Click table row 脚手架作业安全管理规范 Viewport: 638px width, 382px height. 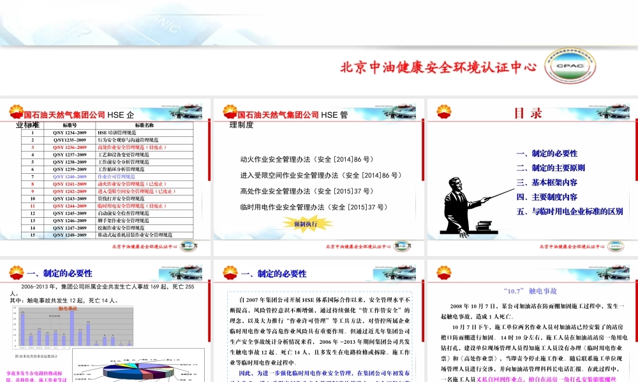(107, 220)
